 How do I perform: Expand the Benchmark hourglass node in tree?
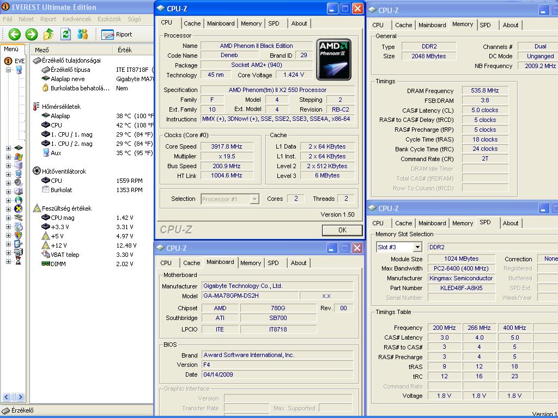pyautogui.click(x=8, y=261)
